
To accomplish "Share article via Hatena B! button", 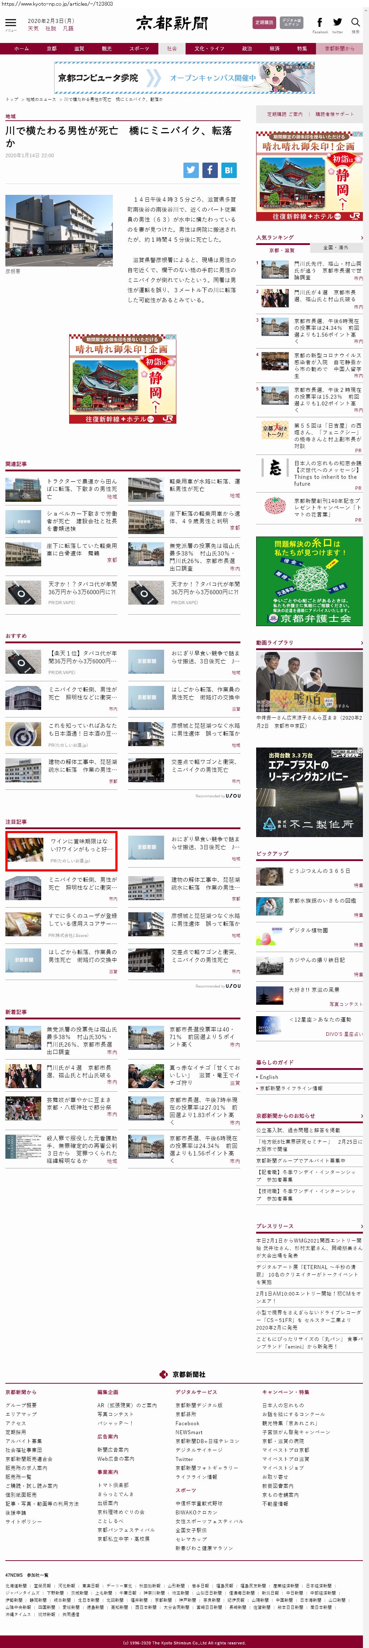I will tap(229, 170).
